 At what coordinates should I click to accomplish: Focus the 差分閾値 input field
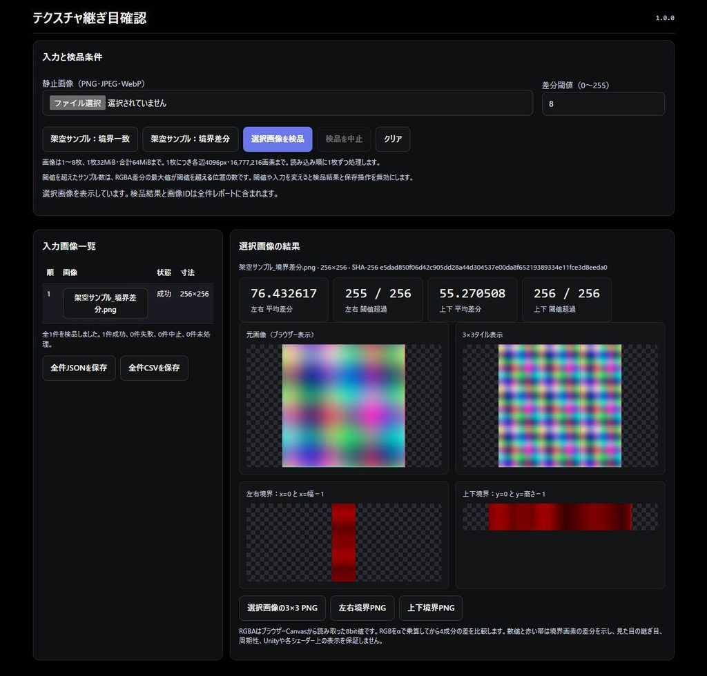603,103
